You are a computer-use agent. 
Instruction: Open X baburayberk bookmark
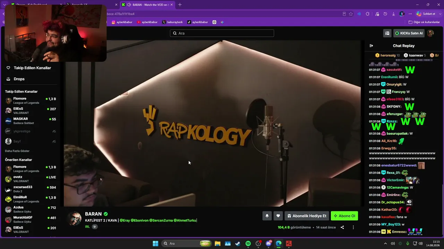(x=172, y=22)
